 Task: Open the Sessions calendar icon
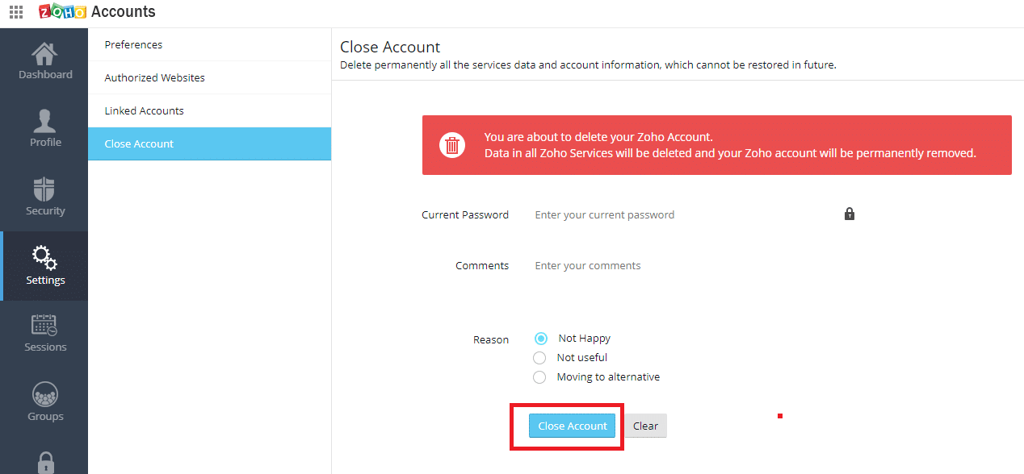pos(44,326)
